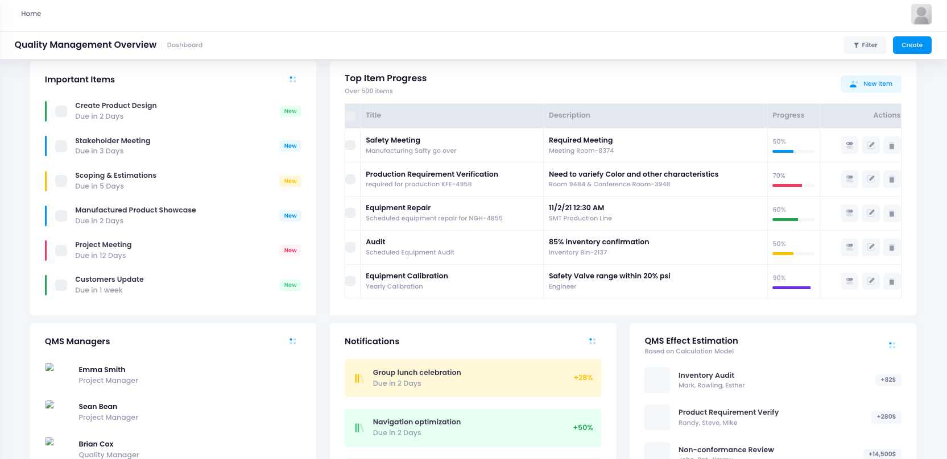
Task: Click the Navigation optimization notification icon
Action: 359,428
